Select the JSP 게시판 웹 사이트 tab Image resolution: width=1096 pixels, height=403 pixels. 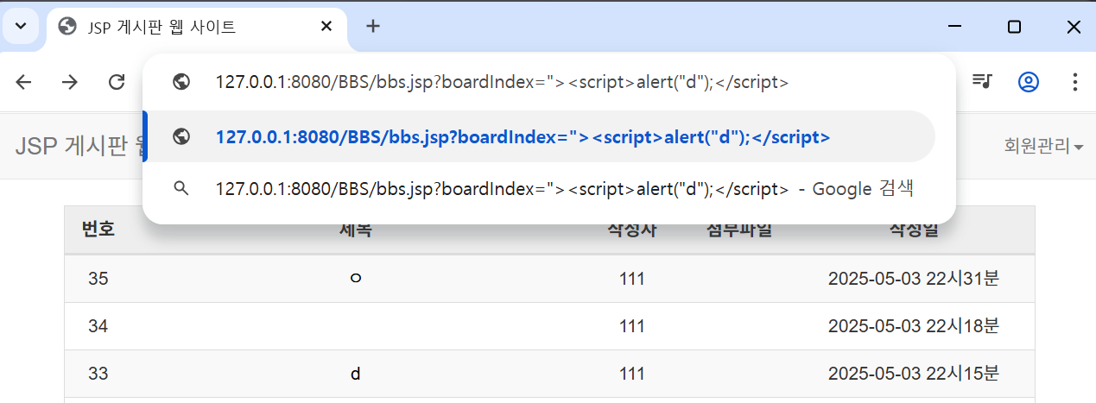tap(197, 27)
